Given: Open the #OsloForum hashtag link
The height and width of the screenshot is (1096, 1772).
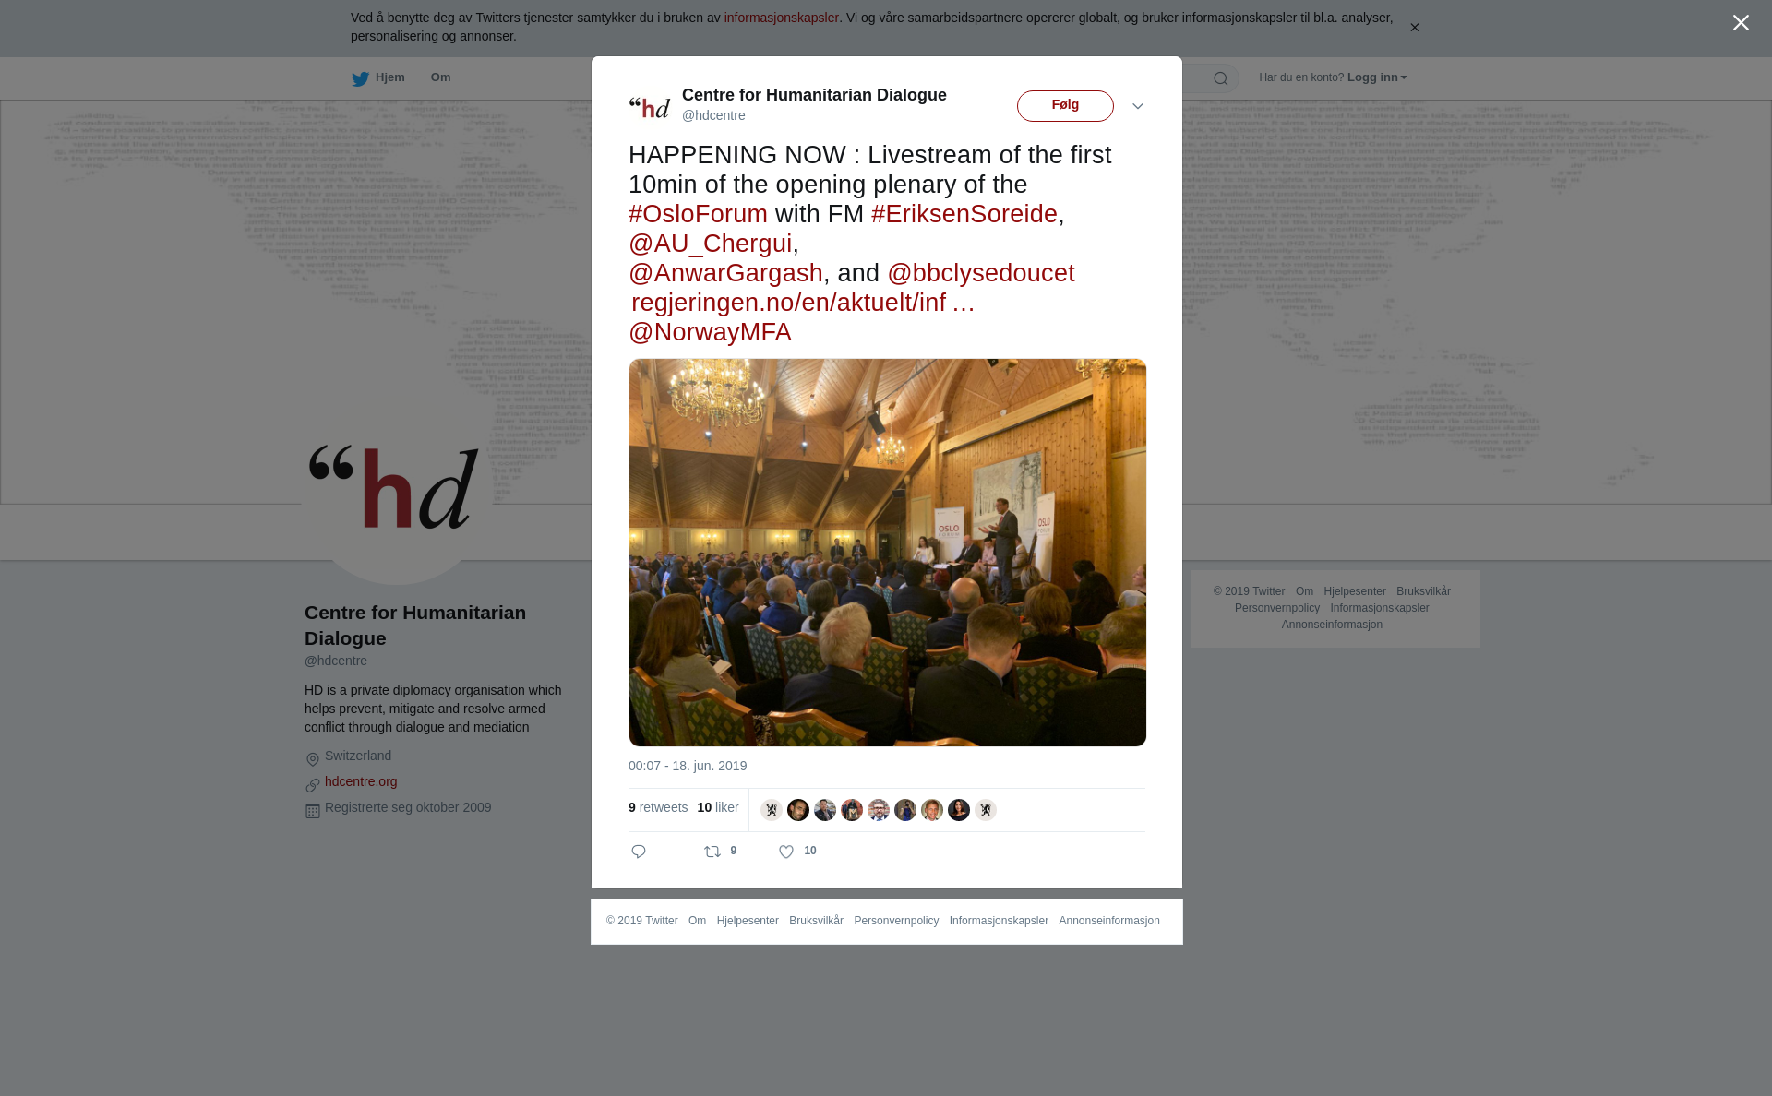Looking at the screenshot, I should point(698,214).
